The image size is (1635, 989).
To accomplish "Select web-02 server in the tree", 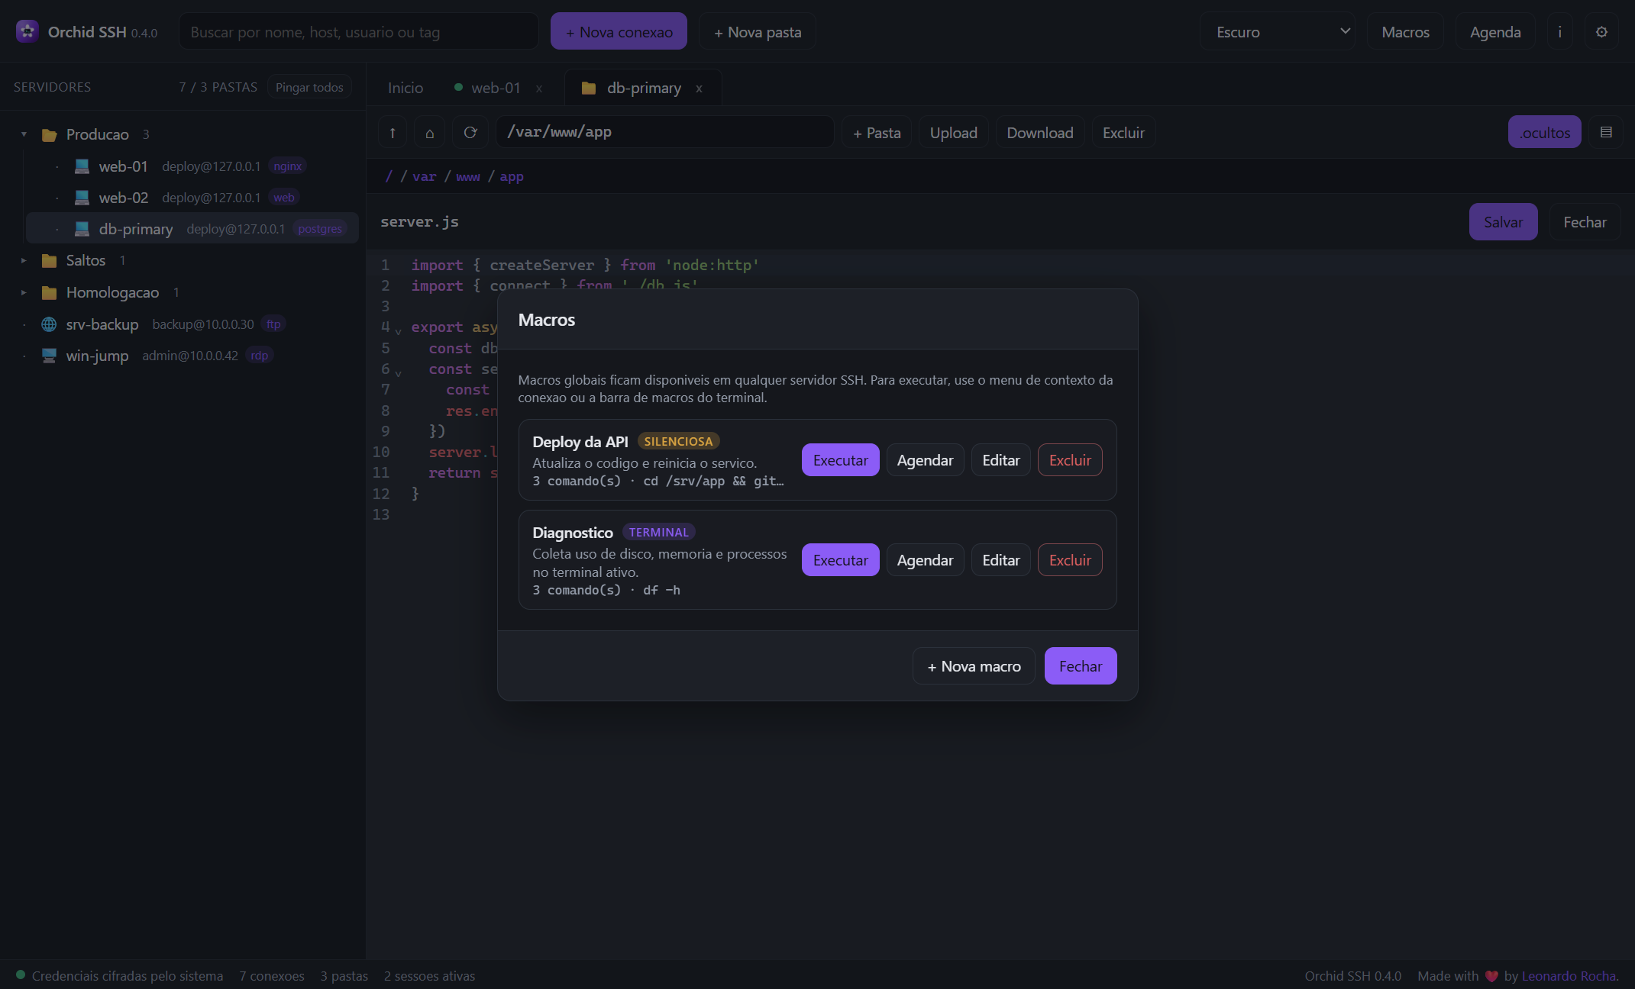I will 191,198.
